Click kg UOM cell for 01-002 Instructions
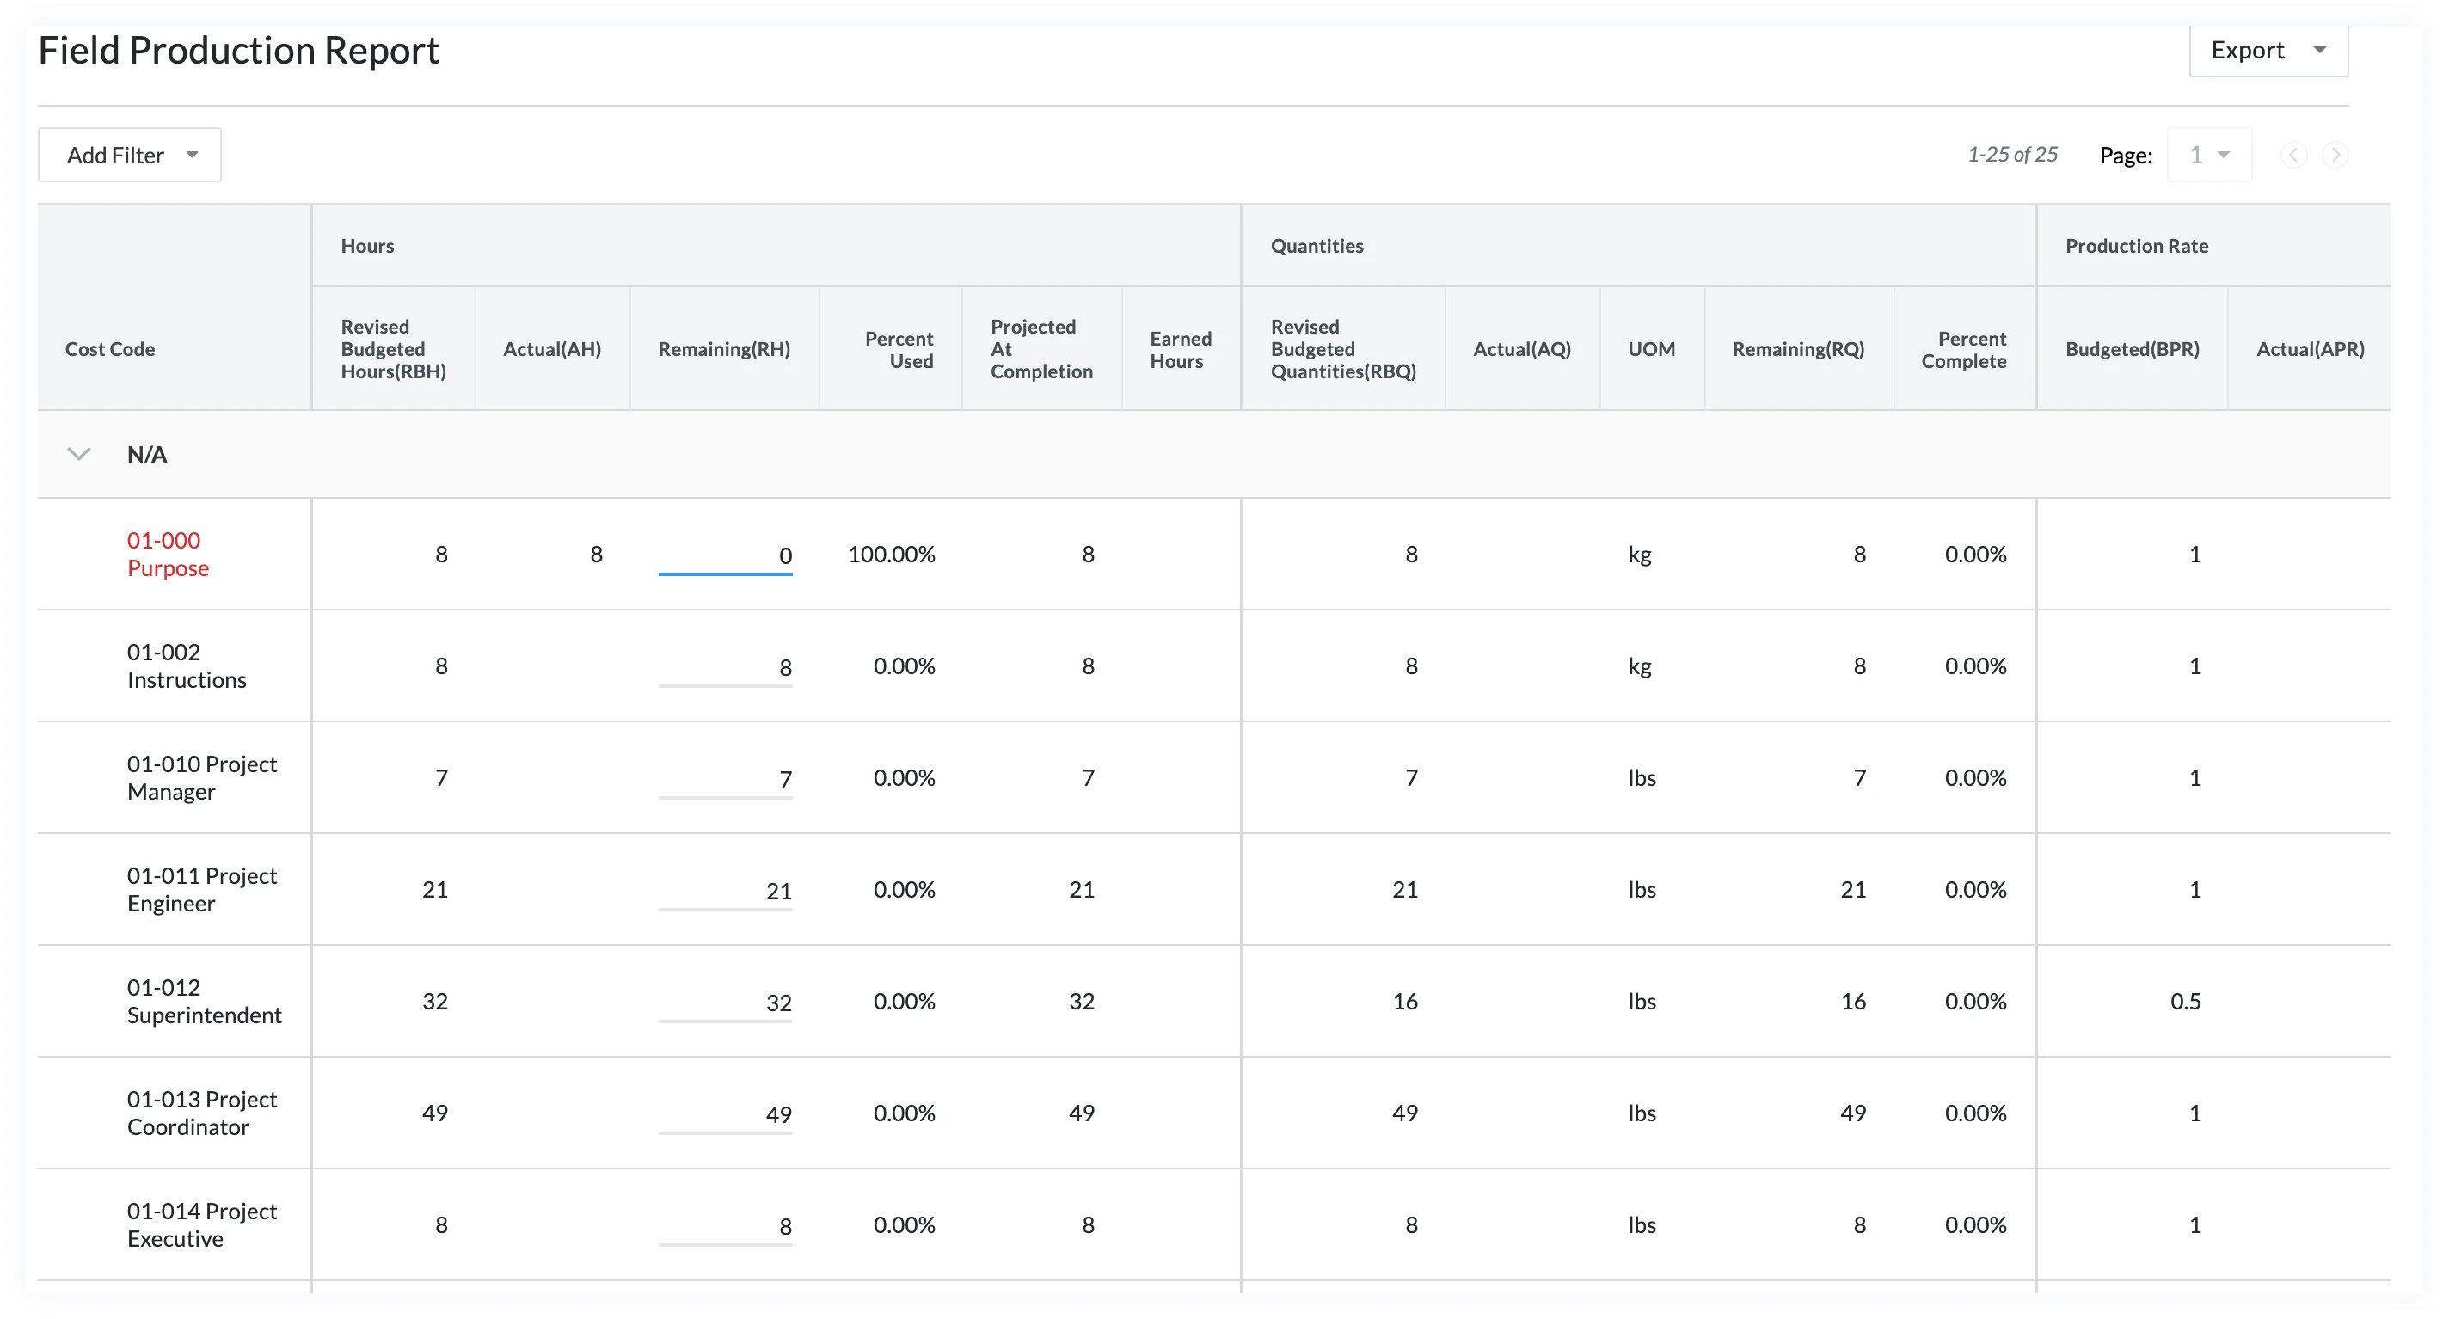 [x=1640, y=666]
